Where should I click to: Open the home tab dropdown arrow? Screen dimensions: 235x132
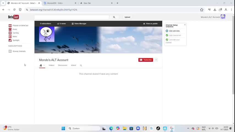(x=44, y=65)
